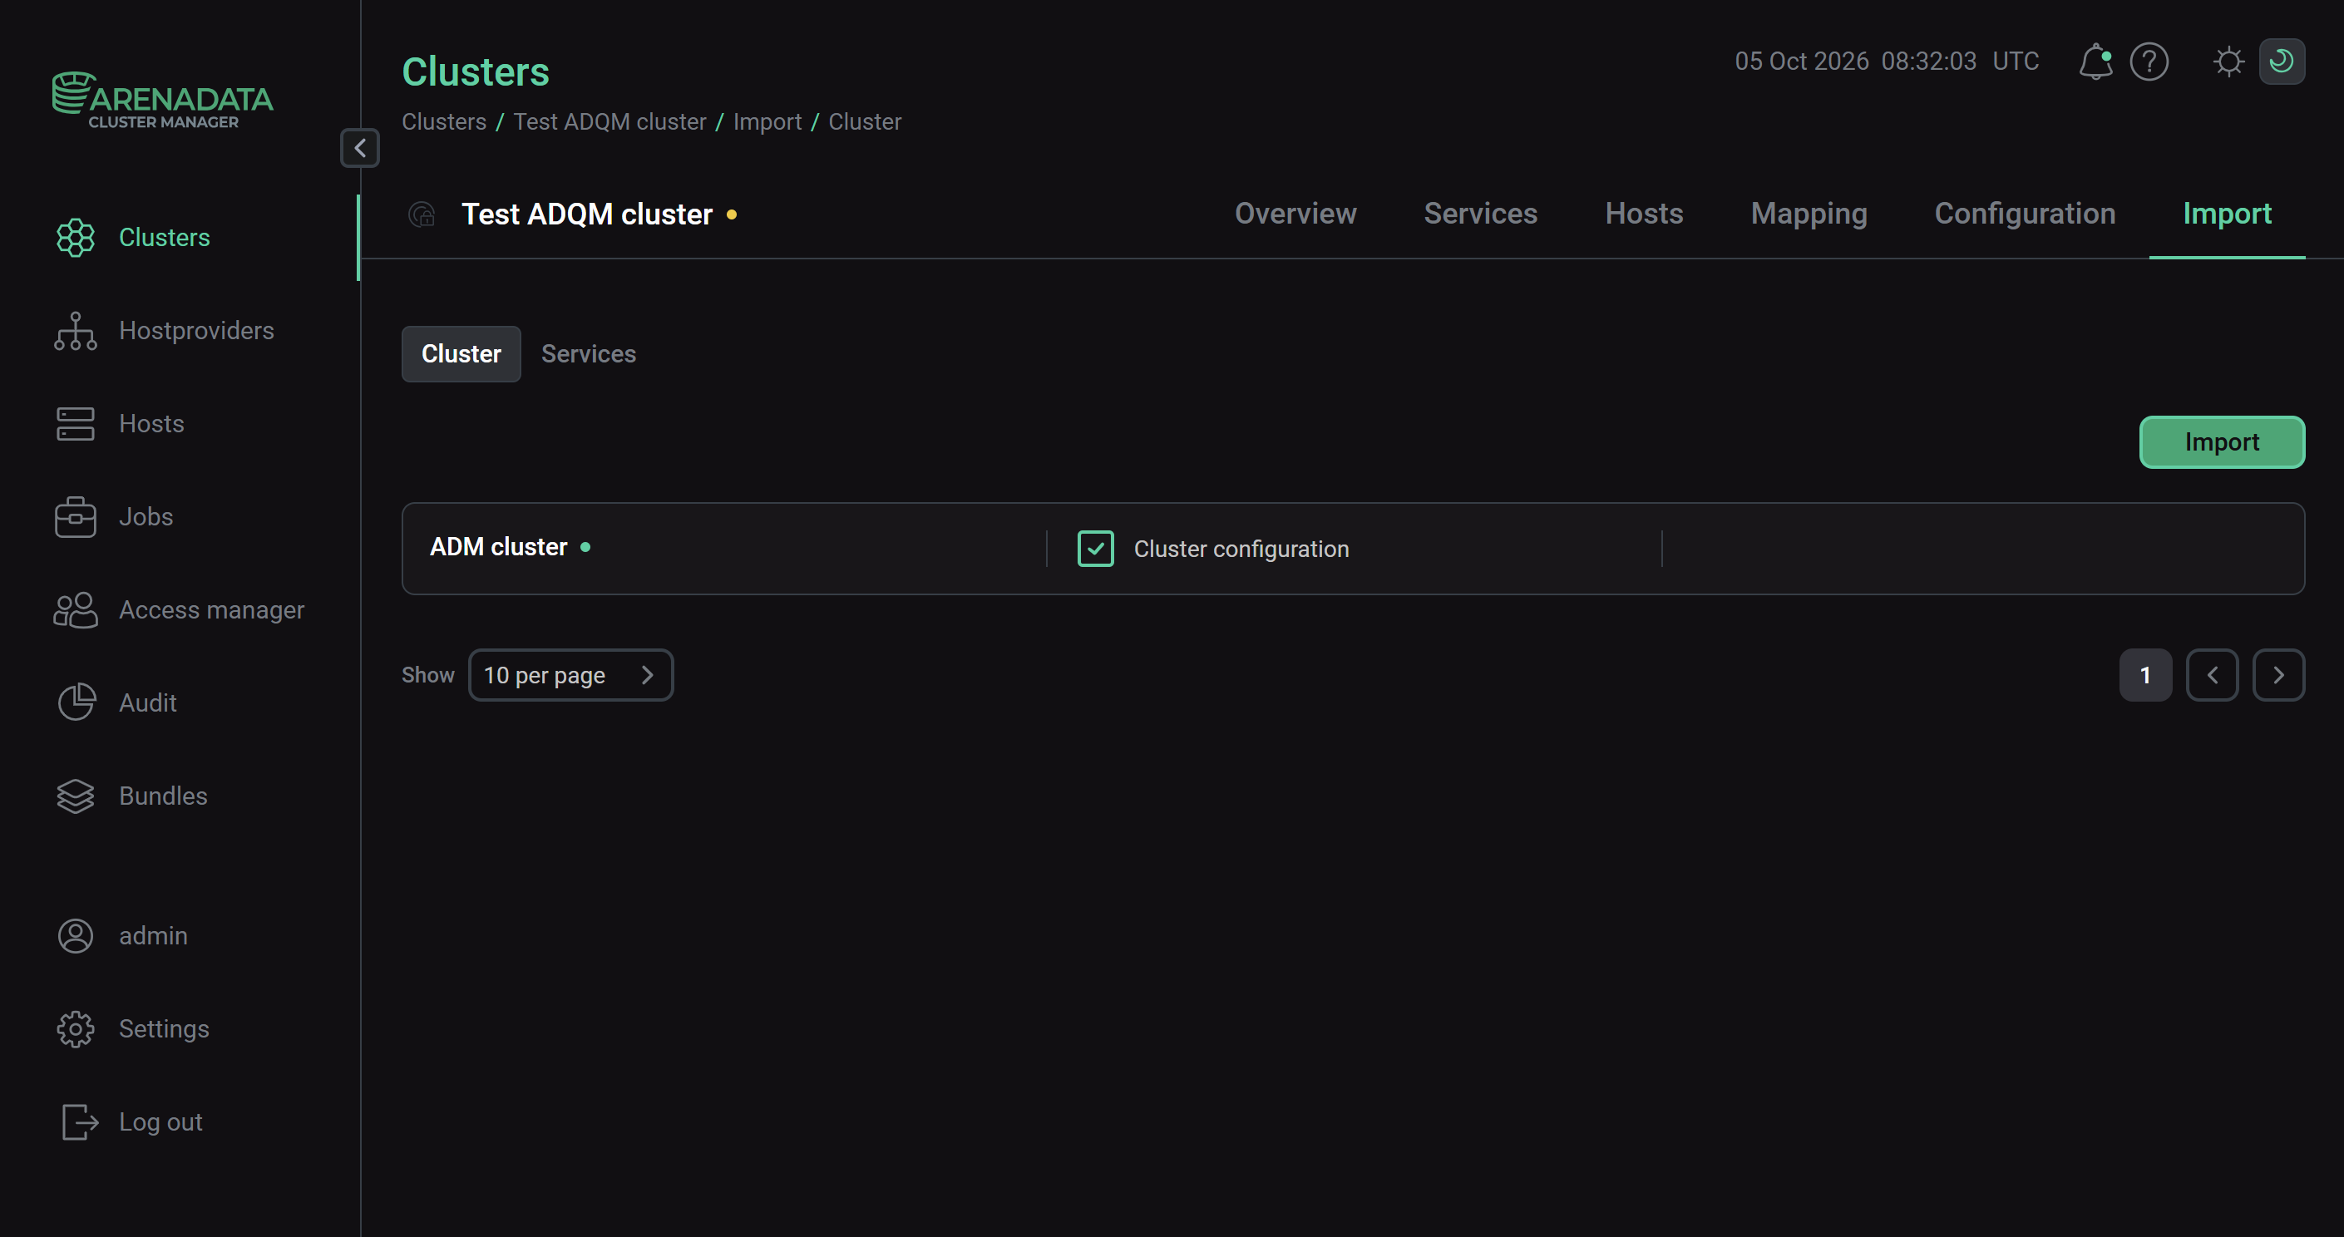Click the Clusters honeycomb icon in the sidebar
Image resolution: width=2344 pixels, height=1237 pixels.
[76, 238]
